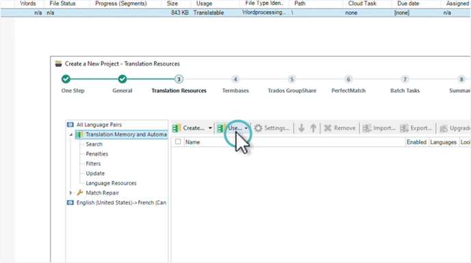The height and width of the screenshot is (263, 471).
Task: Select English (United States)->French language pair
Action: [x=121, y=203]
